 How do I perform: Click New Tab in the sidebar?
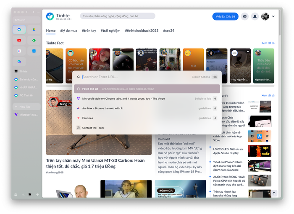26,107
